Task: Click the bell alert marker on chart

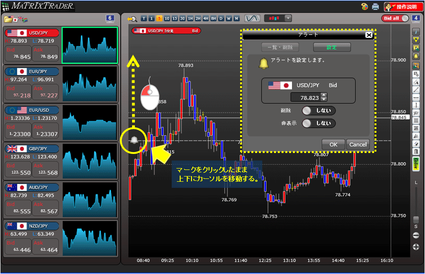Action: (134, 140)
